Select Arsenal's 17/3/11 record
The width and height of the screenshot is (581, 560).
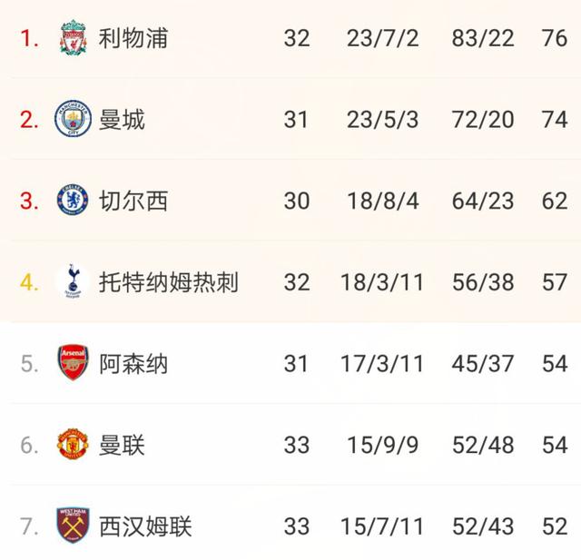coord(381,364)
